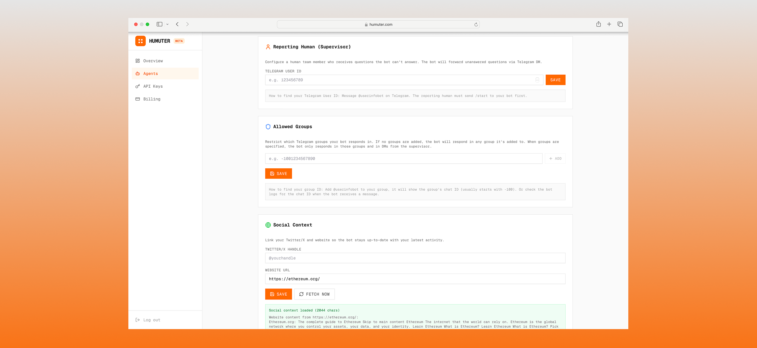
Task: Click the Website URL input field
Action: click(415, 279)
